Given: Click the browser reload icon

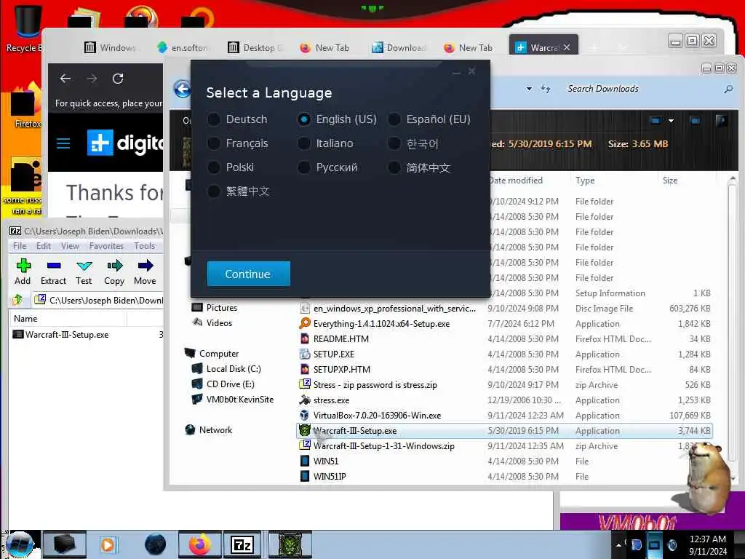Looking at the screenshot, I should tap(118, 79).
